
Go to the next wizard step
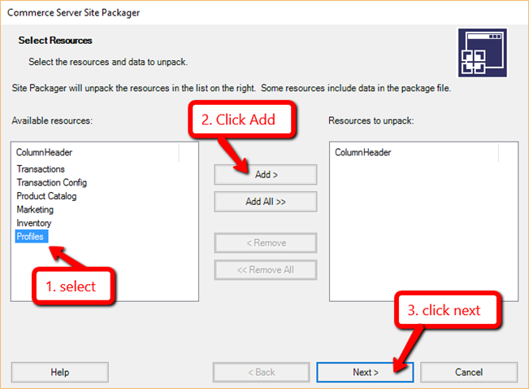pyautogui.click(x=365, y=372)
